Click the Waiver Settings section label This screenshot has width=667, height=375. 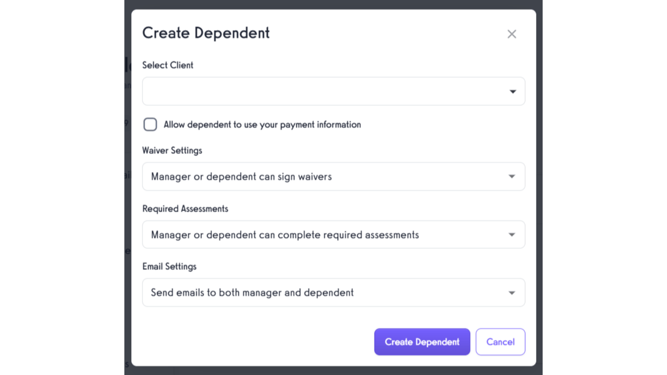tap(172, 150)
